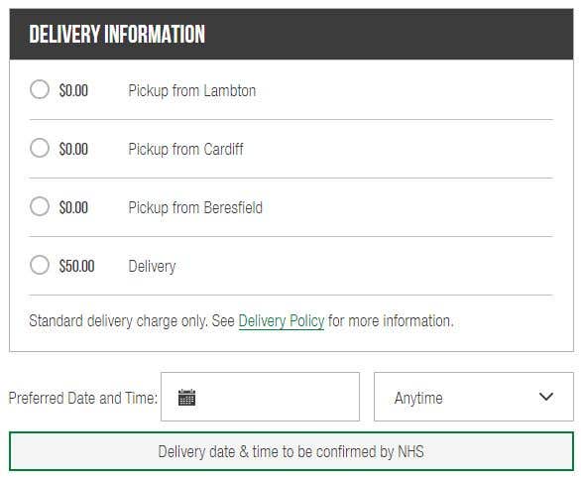Open the calendar date picker icon

click(x=186, y=398)
